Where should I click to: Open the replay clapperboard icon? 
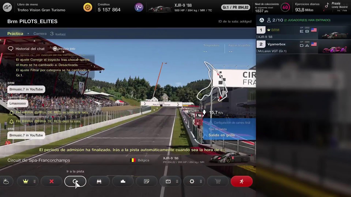click(x=168, y=181)
